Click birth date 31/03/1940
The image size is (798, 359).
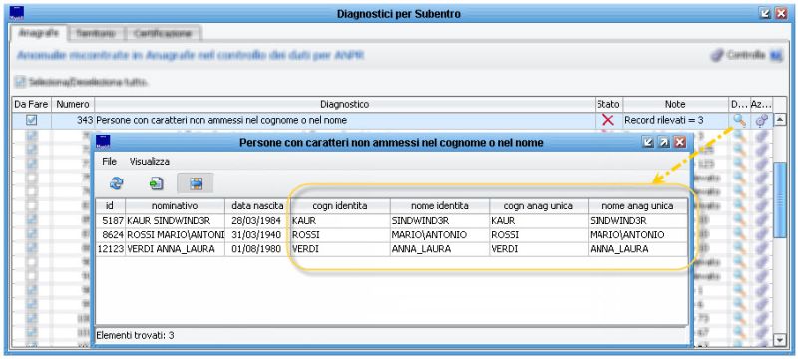point(257,235)
